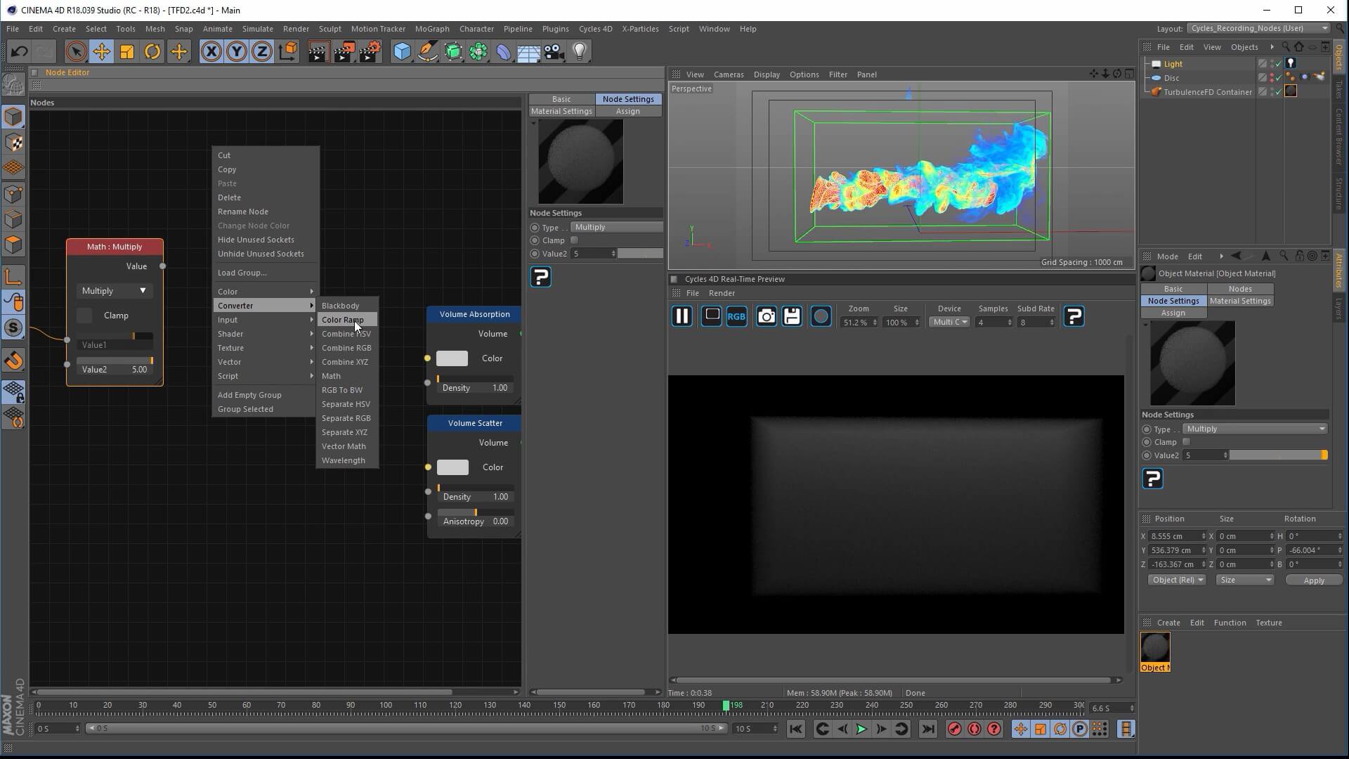This screenshot has width=1349, height=759.
Task: Open Multiply dropdown on Math node
Action: [114, 291]
